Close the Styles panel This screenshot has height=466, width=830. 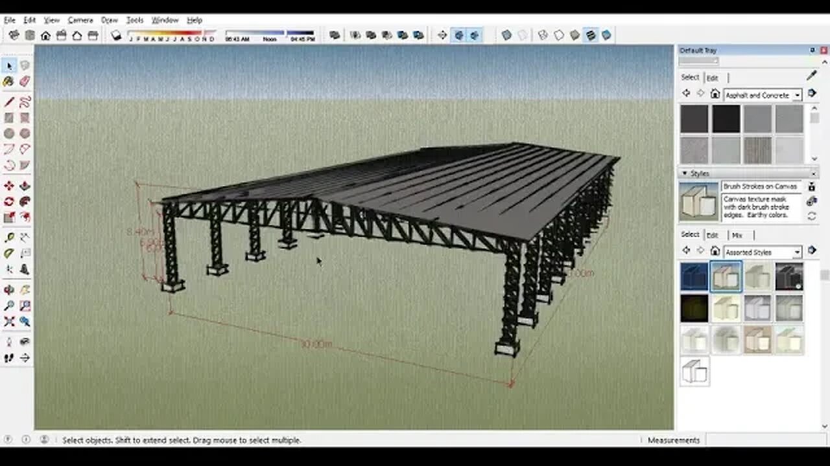pos(814,173)
